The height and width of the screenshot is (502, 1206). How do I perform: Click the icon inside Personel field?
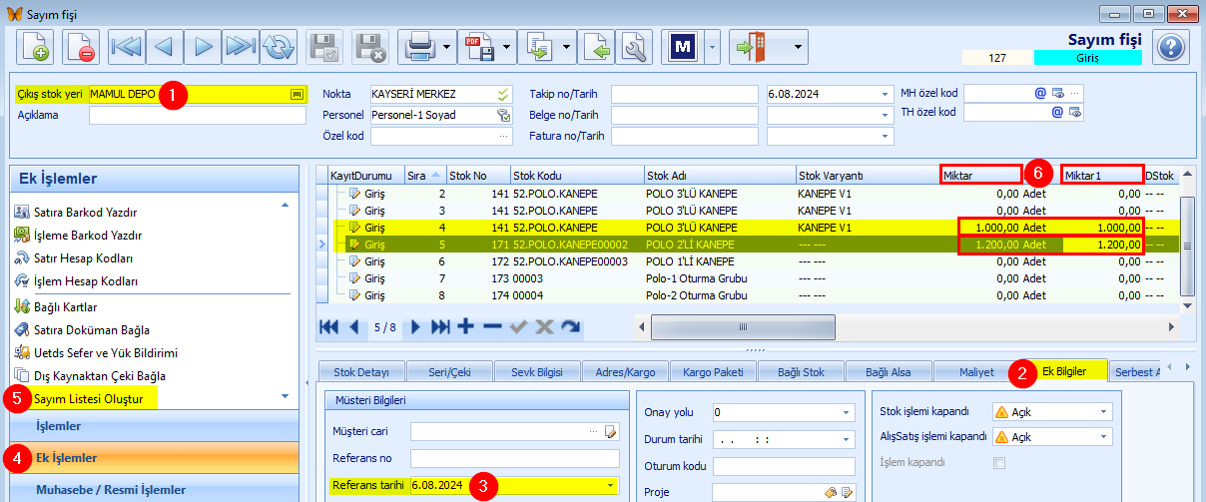click(504, 115)
